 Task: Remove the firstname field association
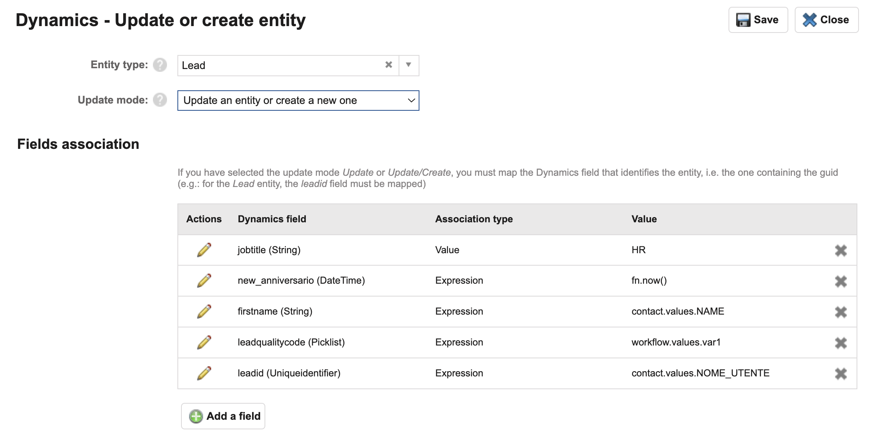coord(840,312)
